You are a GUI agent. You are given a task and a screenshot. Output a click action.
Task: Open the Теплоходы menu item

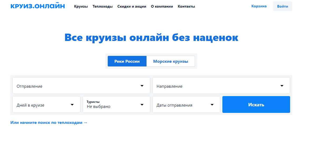coord(103,7)
